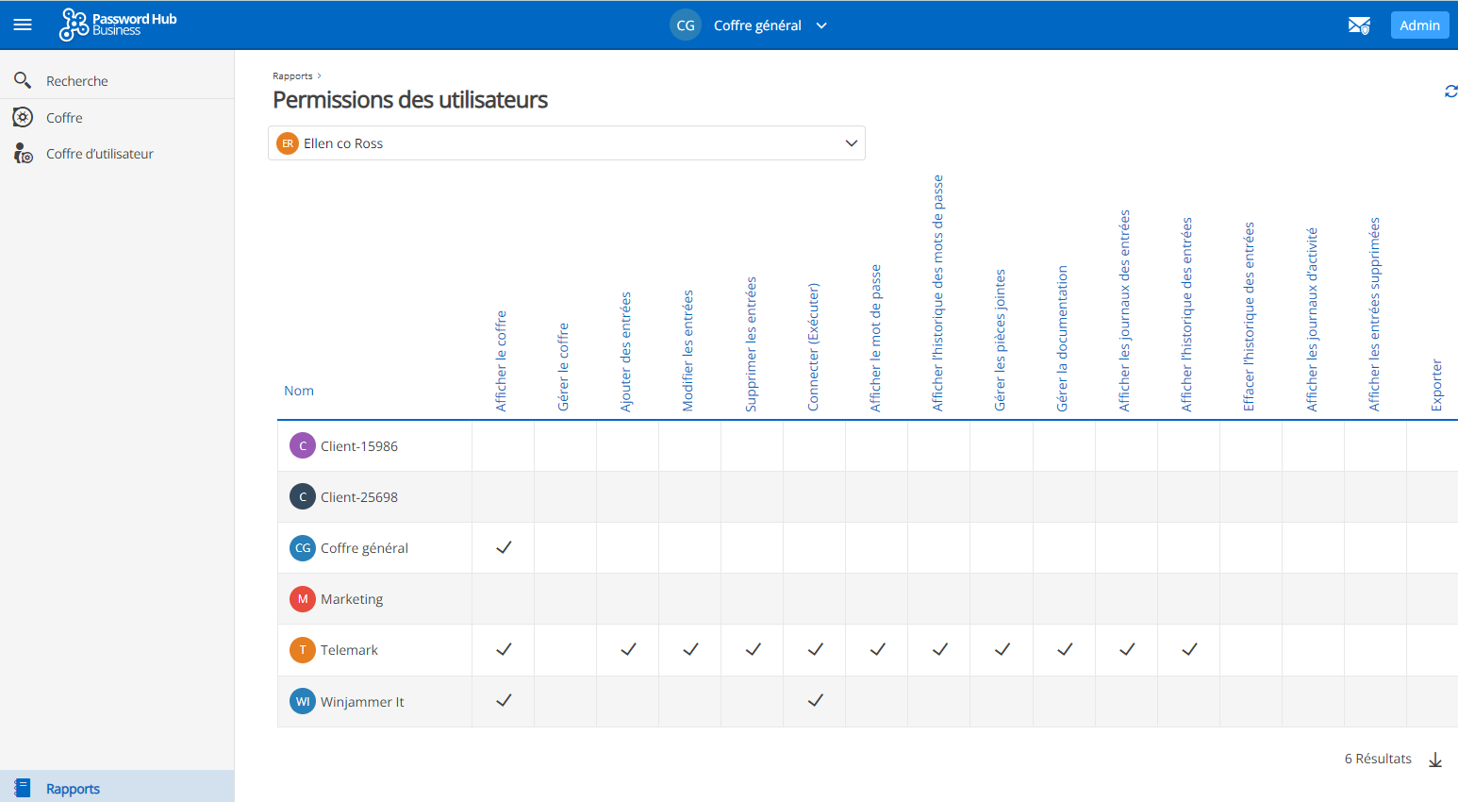Open Coffre d'utilisateur in the sidebar
Screen dimensions: 1458x802
[x=100, y=154]
